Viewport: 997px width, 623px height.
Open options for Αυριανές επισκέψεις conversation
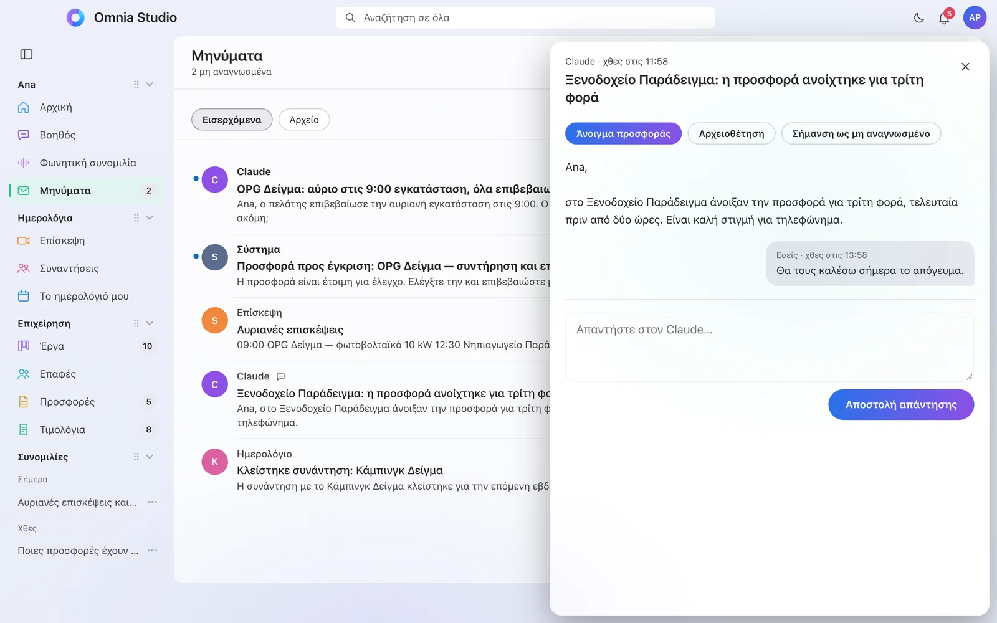point(153,502)
